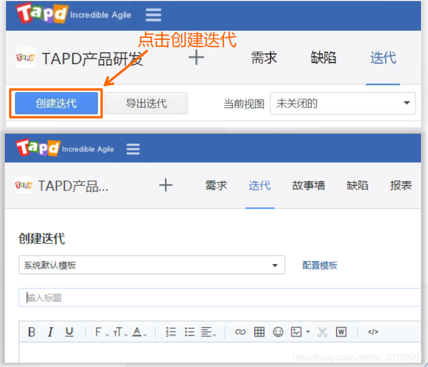Insert a numbered list

[171, 332]
